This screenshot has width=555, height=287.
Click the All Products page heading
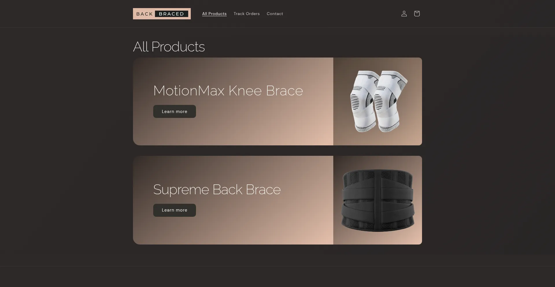169,47
